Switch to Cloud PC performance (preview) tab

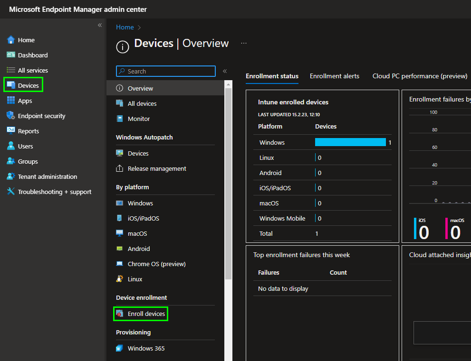tap(420, 76)
